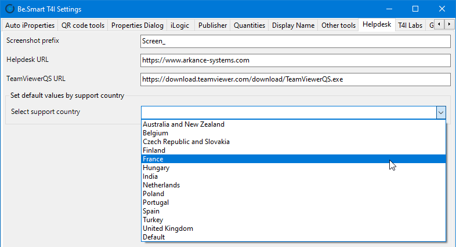
Task: Focus the TeamViewerQS URL input box
Action: click(295, 79)
